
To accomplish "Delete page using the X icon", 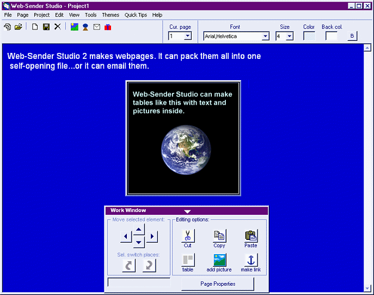I will pos(58,27).
